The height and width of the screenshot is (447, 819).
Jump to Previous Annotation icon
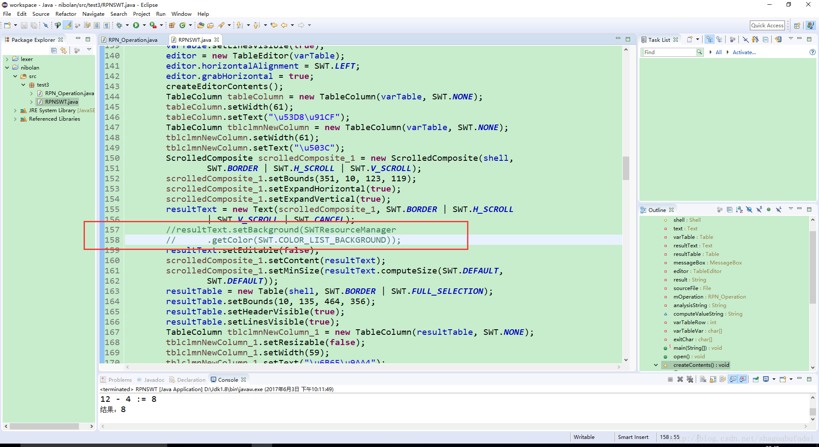tap(256, 26)
